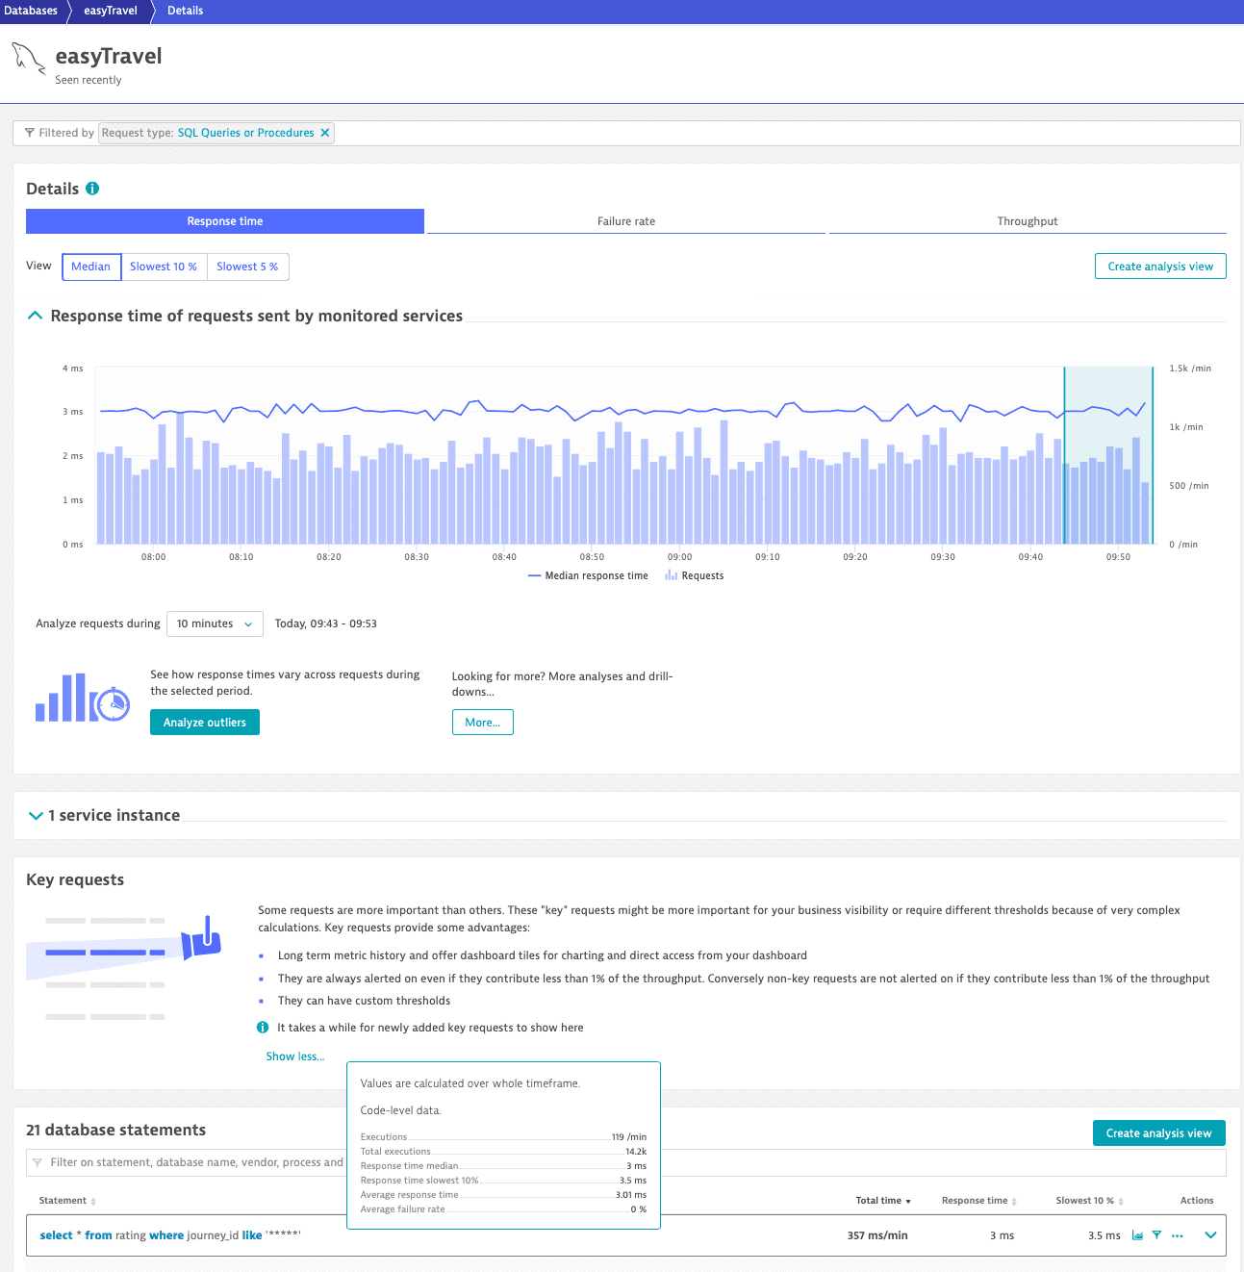Switch view to Slowest 10 %

[x=164, y=267]
